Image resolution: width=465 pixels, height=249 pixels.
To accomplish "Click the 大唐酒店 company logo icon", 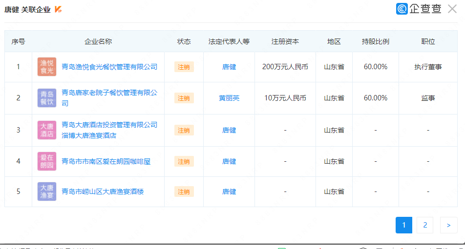I will click(x=47, y=130).
